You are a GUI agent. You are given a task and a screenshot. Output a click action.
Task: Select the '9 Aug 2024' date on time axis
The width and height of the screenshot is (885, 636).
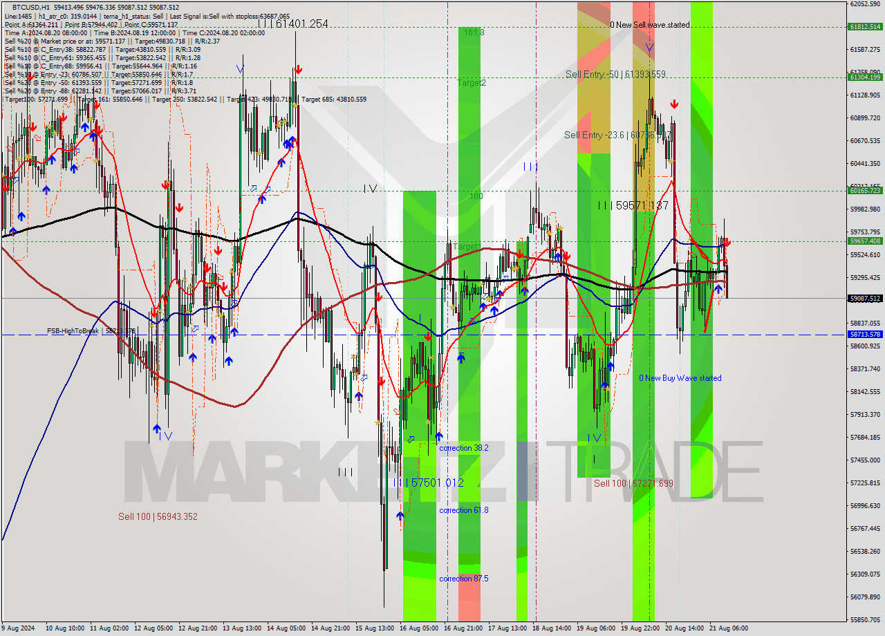coord(17,628)
